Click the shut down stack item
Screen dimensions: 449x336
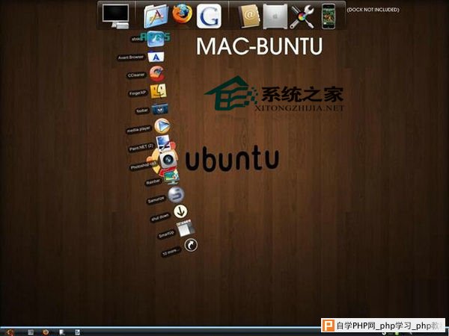pos(180,212)
